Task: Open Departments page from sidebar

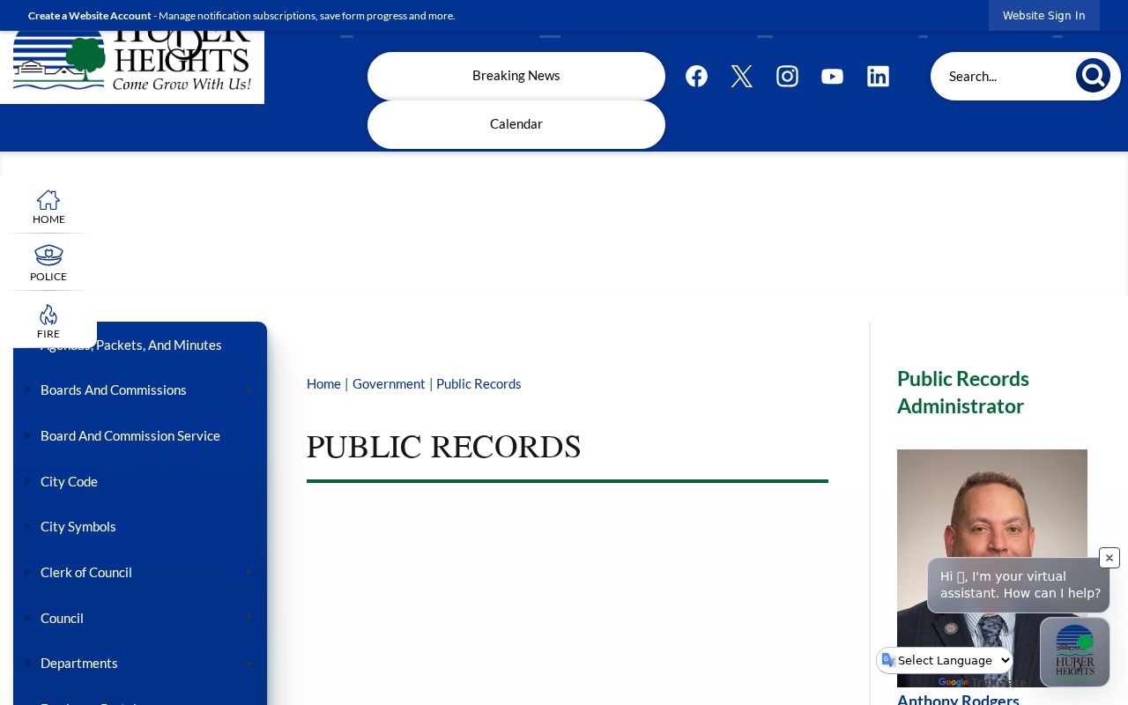Action: tap(79, 663)
